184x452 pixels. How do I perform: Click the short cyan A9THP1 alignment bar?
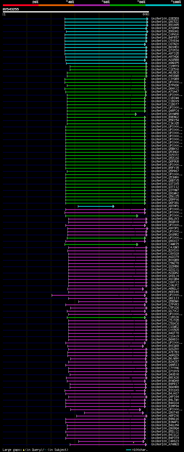(96, 206)
